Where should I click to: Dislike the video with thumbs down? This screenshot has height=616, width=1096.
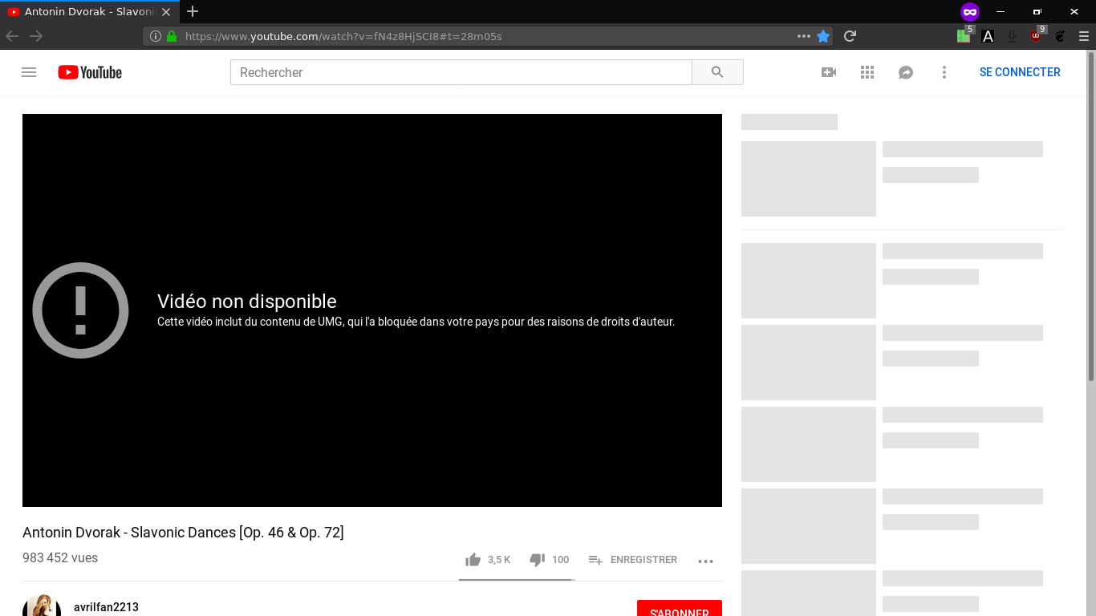click(x=538, y=560)
